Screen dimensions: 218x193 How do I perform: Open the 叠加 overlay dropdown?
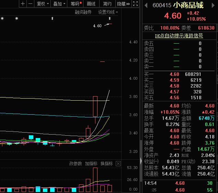pos(59,4)
